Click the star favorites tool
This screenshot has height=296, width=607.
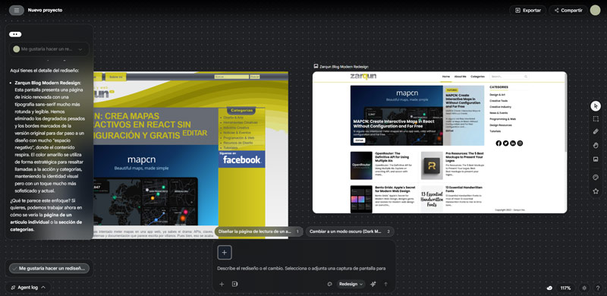coord(596,191)
